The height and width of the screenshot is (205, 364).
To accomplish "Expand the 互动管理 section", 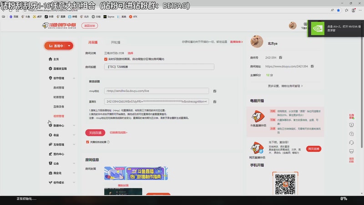I will click(x=74, y=144).
